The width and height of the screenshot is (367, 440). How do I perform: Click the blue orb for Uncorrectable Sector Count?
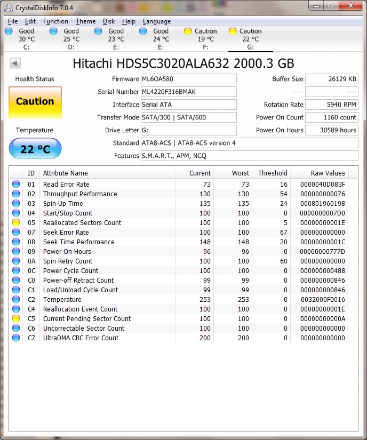click(16, 328)
